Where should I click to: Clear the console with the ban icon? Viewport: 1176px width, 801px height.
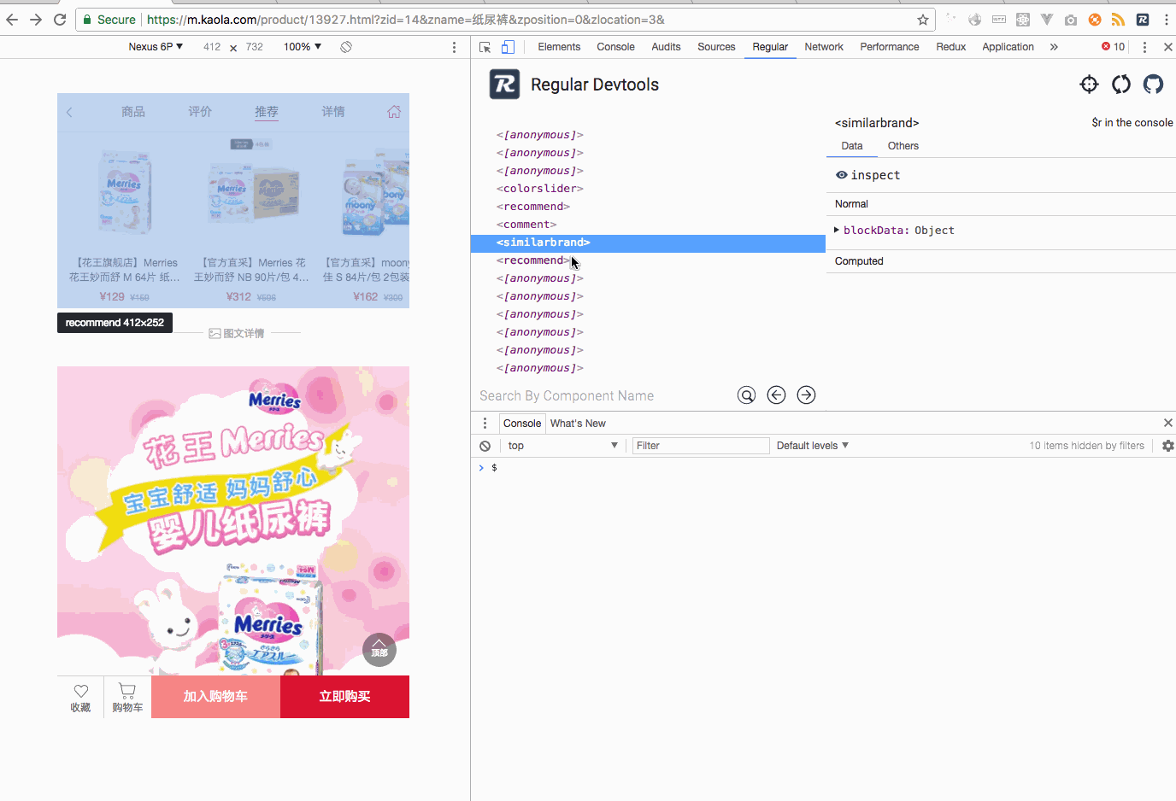pos(485,446)
